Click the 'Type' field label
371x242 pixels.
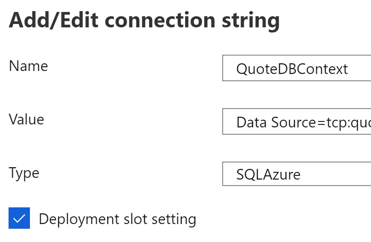[24, 173]
